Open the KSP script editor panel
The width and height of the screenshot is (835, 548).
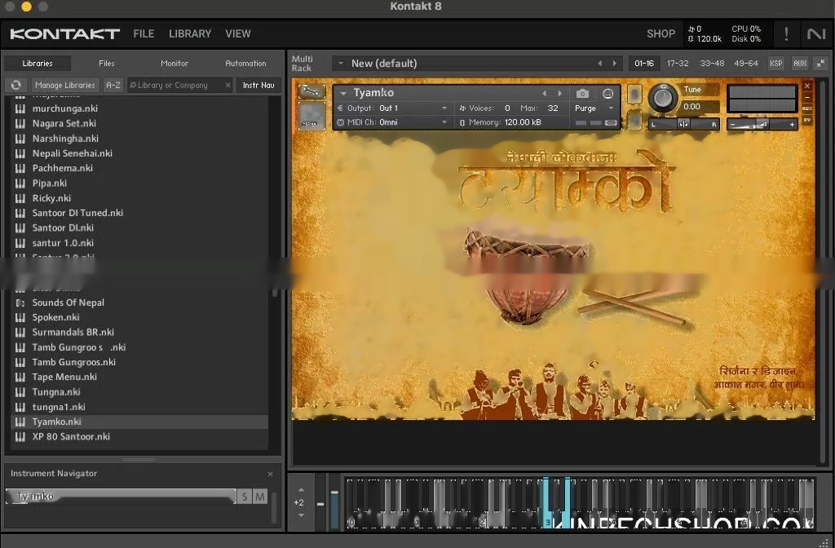pos(775,63)
